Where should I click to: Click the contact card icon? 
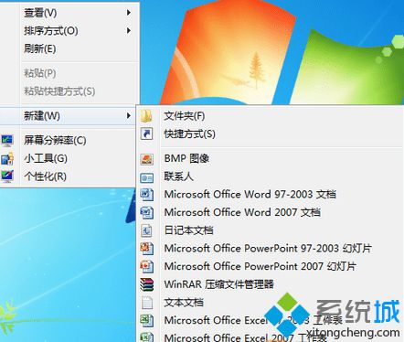pos(146,177)
